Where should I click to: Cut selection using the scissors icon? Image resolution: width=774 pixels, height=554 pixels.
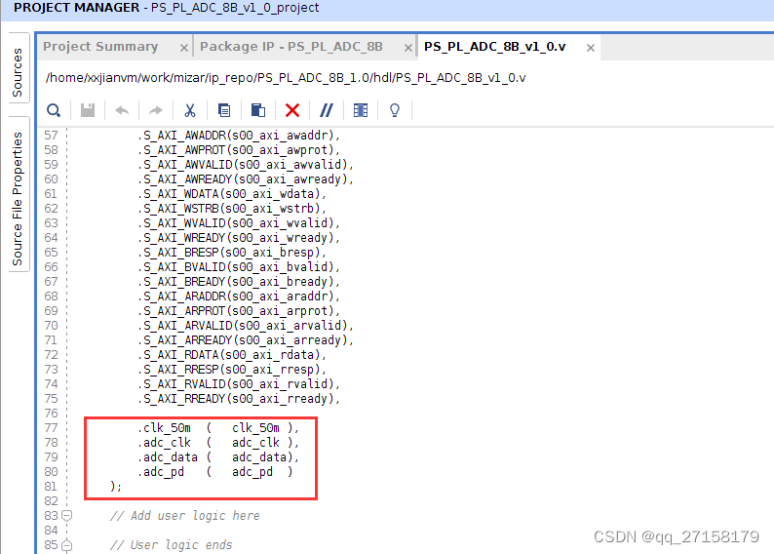[190, 110]
